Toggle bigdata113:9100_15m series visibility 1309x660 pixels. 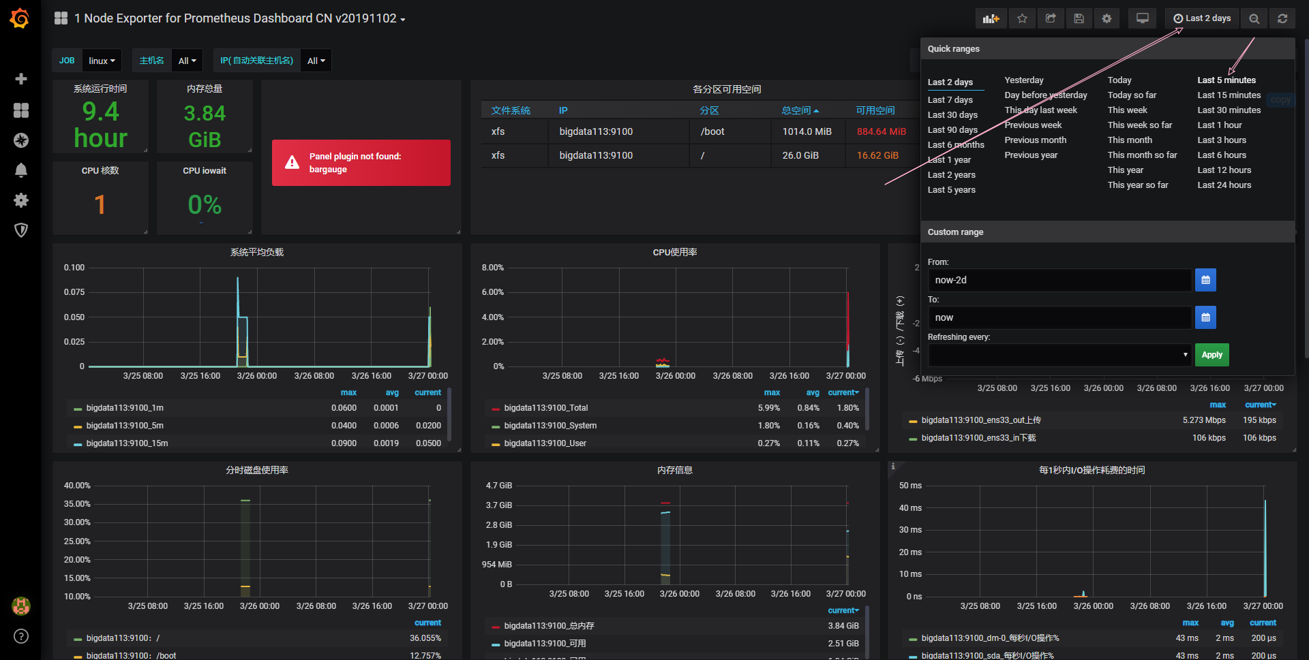(x=127, y=443)
